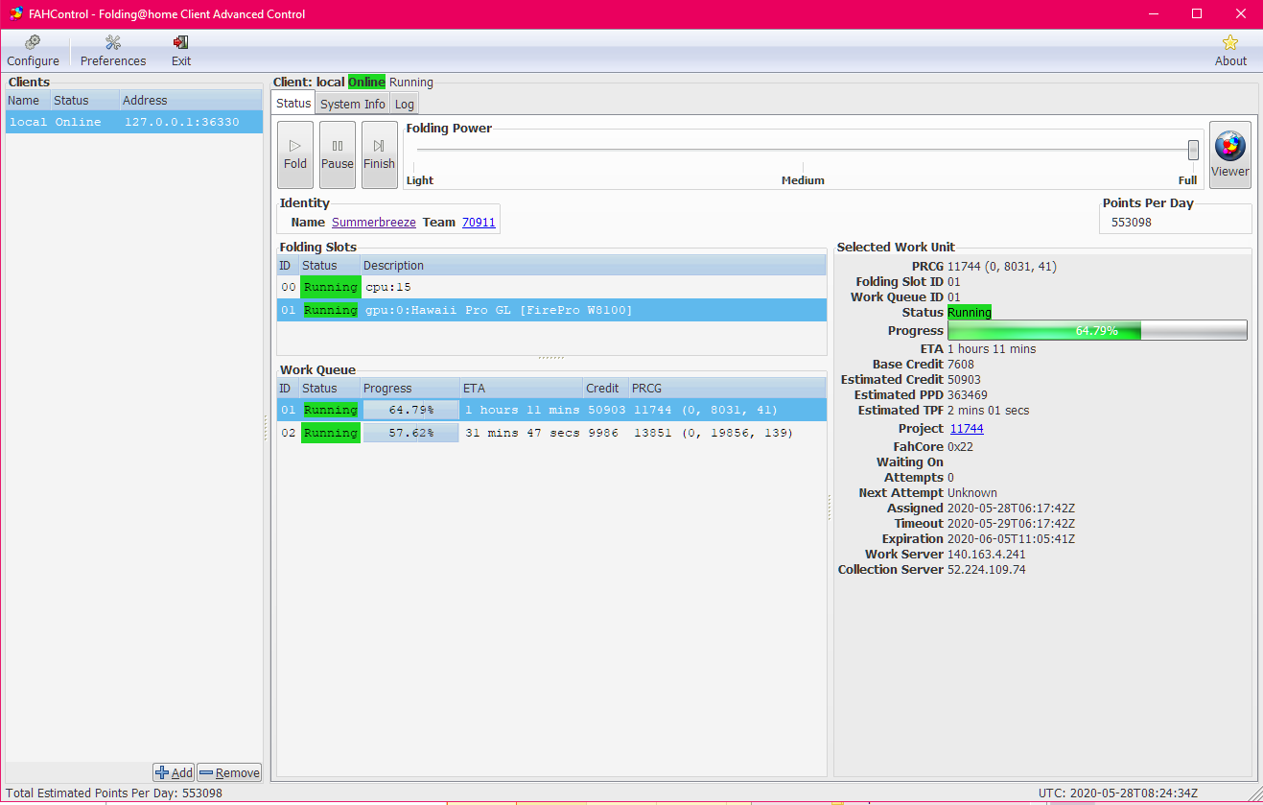This screenshot has width=1263, height=805.
Task: Sort Work Queue by Progress header
Action: 410,389
